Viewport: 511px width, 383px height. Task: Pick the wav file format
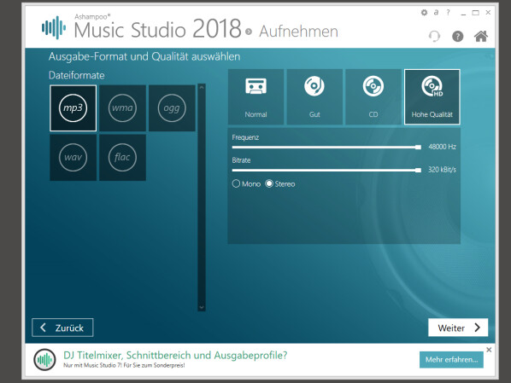pyautogui.click(x=73, y=158)
